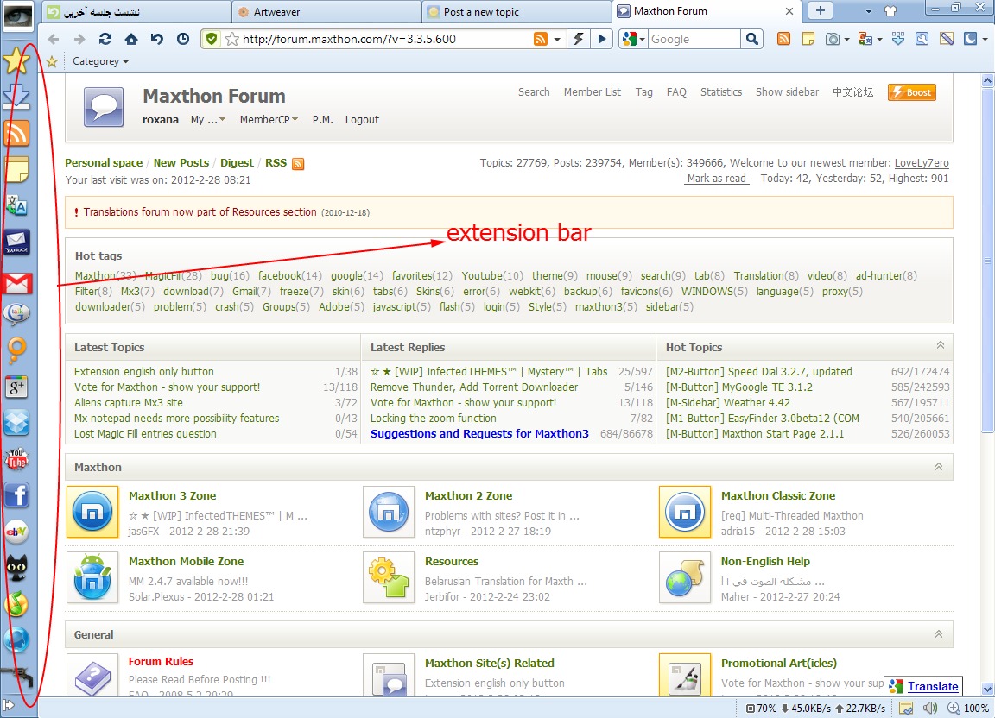Open the YouTube extension in the sidebar
The height and width of the screenshot is (718, 995).
pos(16,459)
